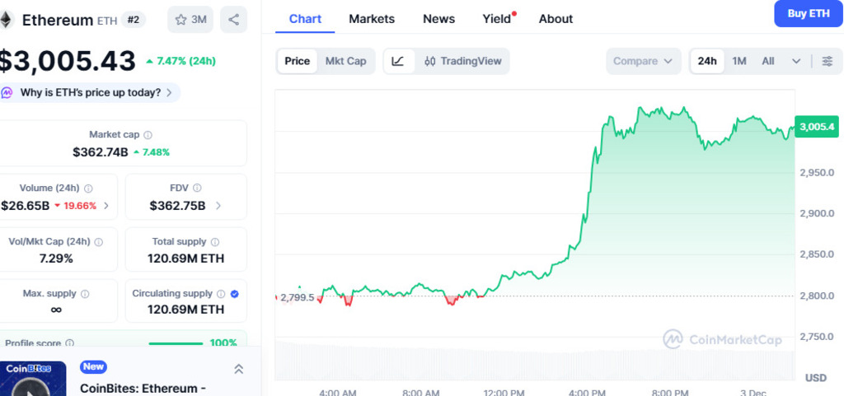Add Ethereum to watchlist via star button
Image resolution: width=844 pixels, height=396 pixels.
pyautogui.click(x=190, y=20)
